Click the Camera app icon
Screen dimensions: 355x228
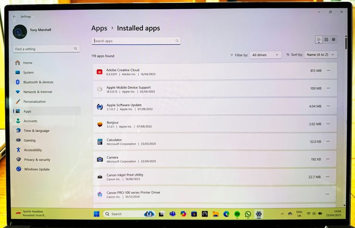(100, 160)
